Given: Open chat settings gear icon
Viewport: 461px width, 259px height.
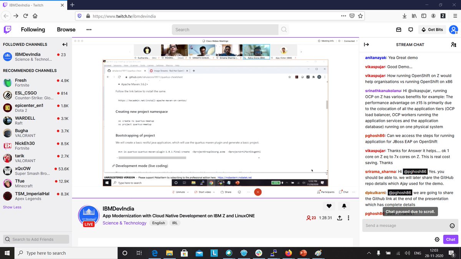Looking at the screenshot, I should [x=437, y=239].
